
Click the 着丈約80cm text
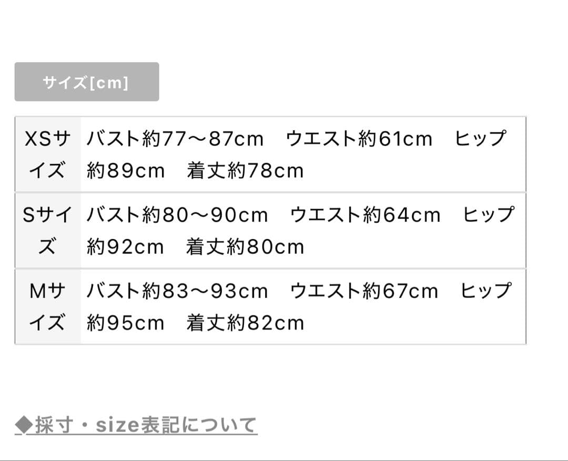pyautogui.click(x=245, y=247)
